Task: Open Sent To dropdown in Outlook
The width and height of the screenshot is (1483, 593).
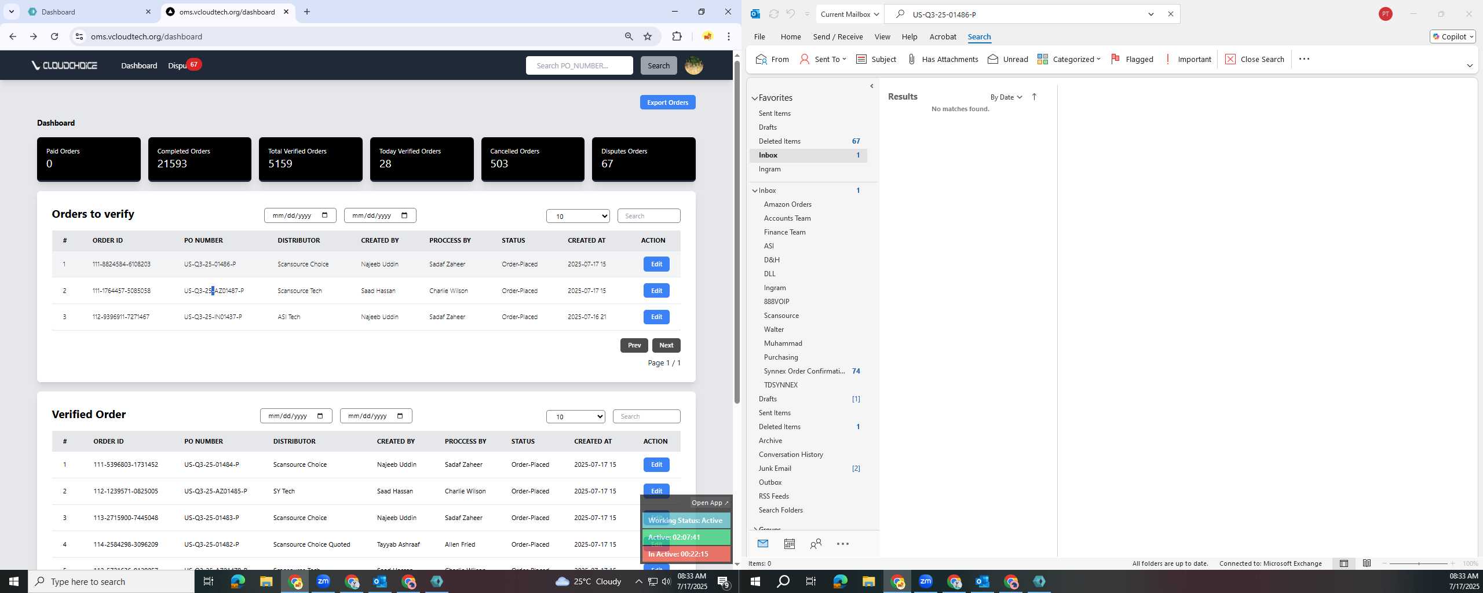Action: (x=823, y=59)
